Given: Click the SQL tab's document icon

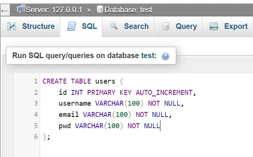Looking at the screenshot, I should click(71, 27).
